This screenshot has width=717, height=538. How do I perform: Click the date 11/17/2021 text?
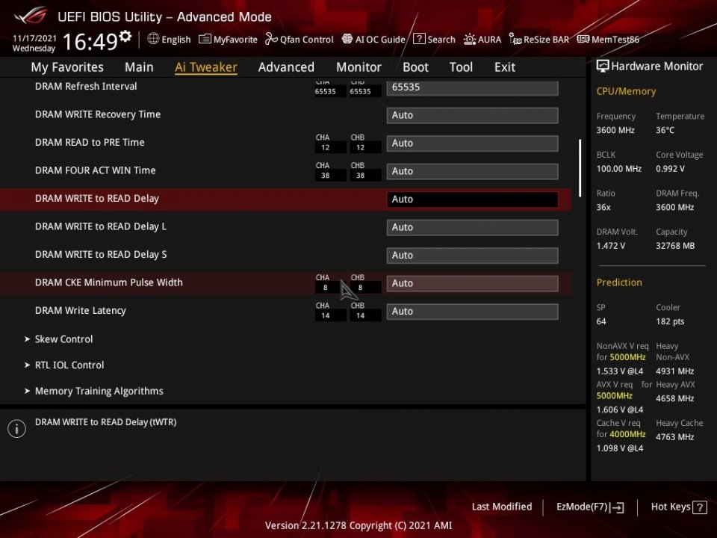tap(34, 38)
